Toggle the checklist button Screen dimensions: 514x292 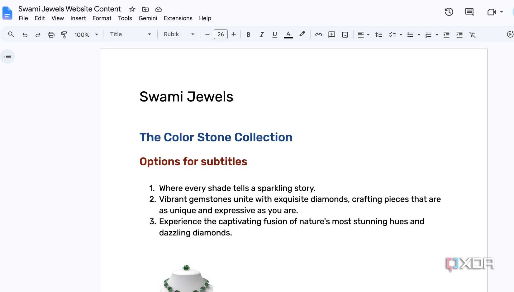point(392,35)
